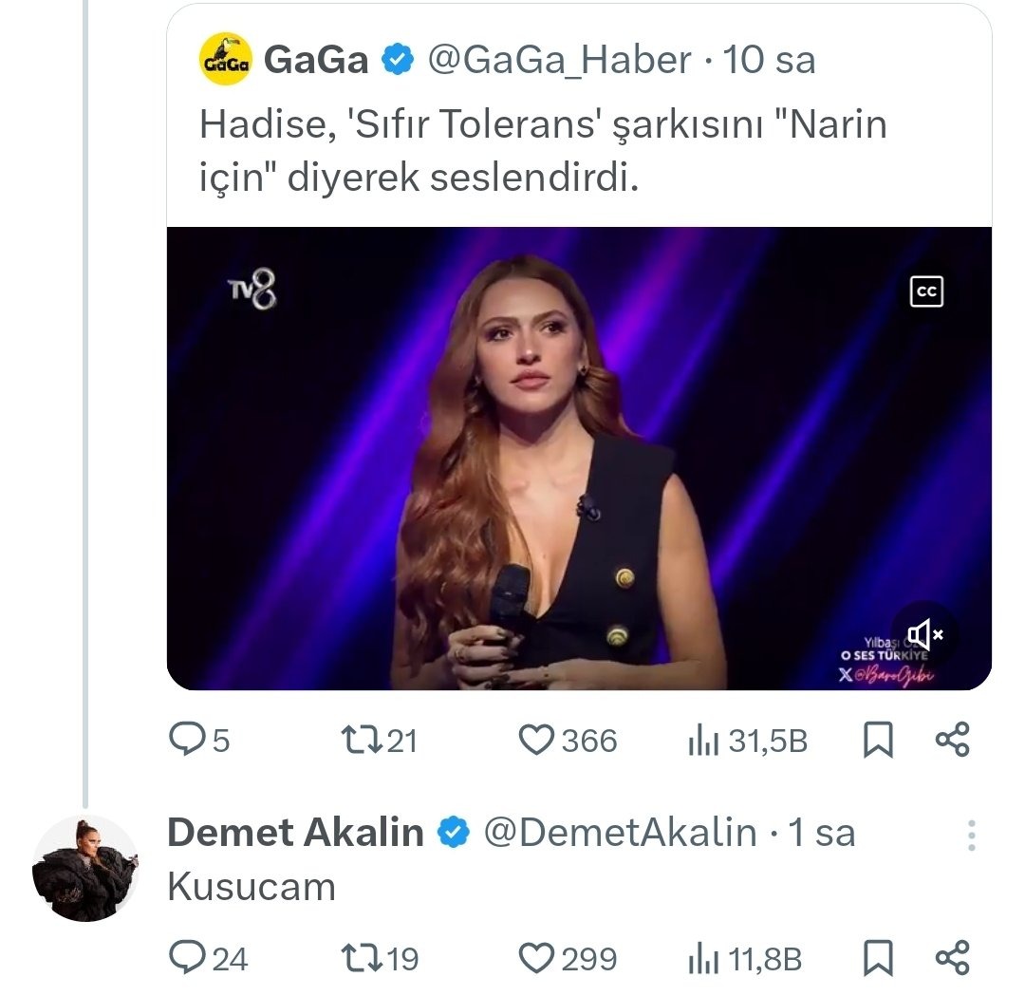Image resolution: width=1025 pixels, height=996 pixels.
Task: Retweet the GaGa quoted tweet
Action: point(359,740)
